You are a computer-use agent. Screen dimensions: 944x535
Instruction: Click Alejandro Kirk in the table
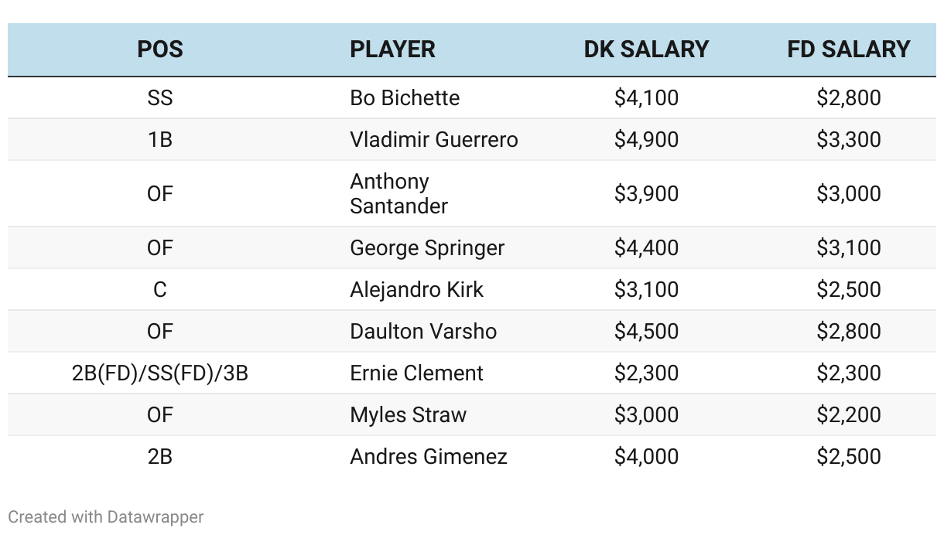(416, 290)
